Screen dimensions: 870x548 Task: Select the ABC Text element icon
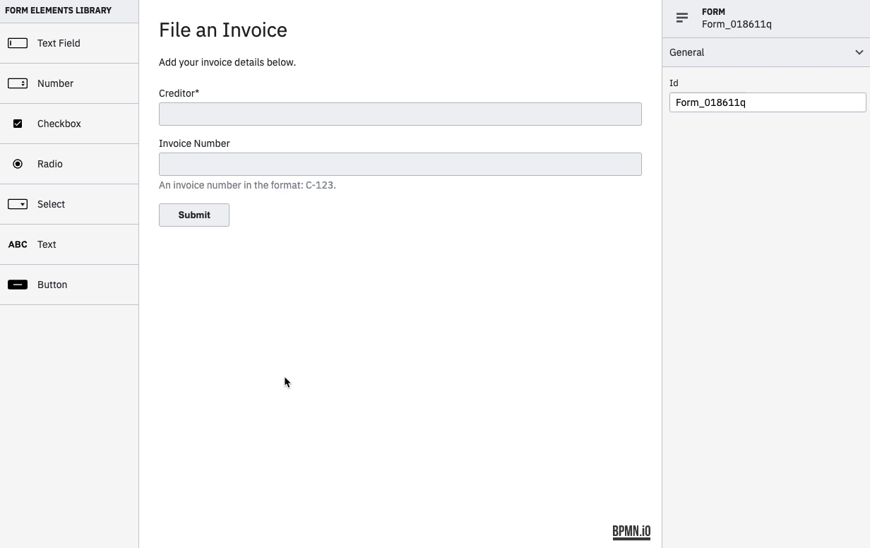(18, 244)
